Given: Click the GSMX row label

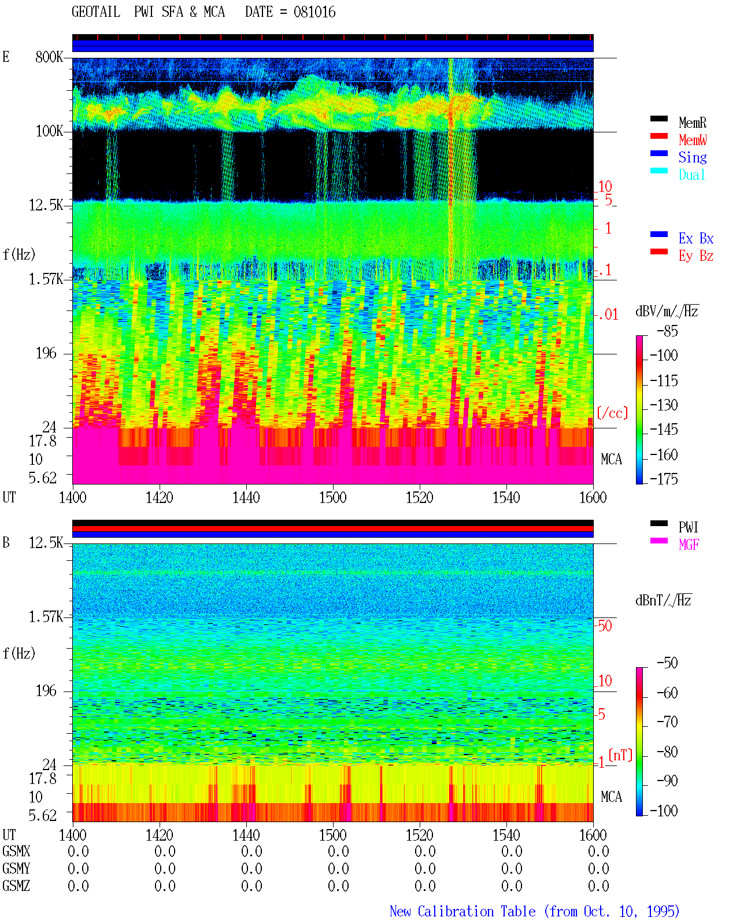Looking at the screenshot, I should (16, 851).
